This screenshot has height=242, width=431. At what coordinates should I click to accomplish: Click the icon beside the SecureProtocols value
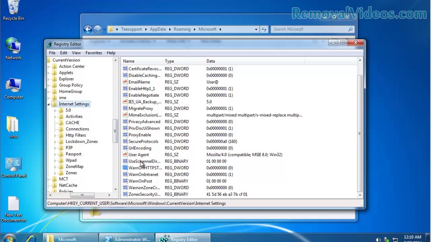click(125, 142)
